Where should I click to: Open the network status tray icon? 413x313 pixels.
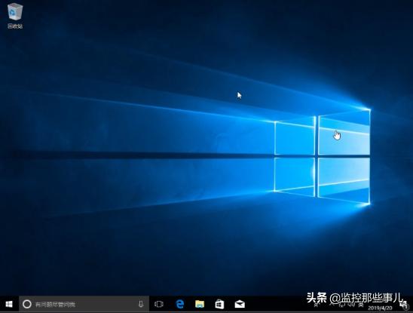pos(342,305)
